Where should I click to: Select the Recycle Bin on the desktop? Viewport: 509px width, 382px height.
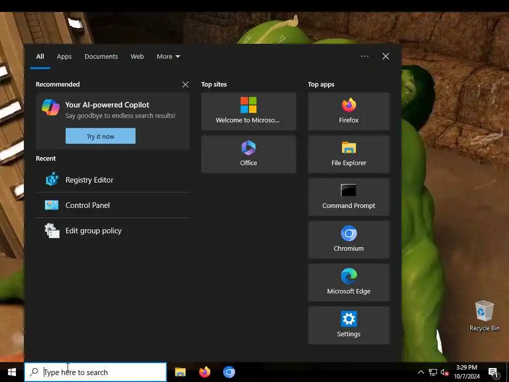point(484,316)
